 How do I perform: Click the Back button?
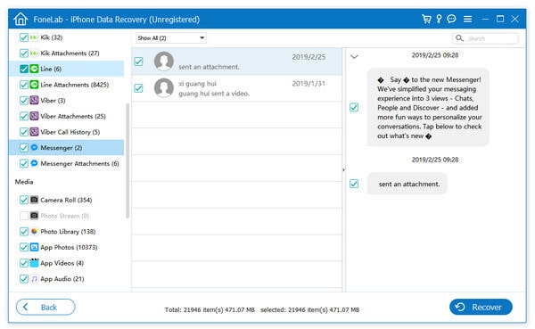pos(45,307)
